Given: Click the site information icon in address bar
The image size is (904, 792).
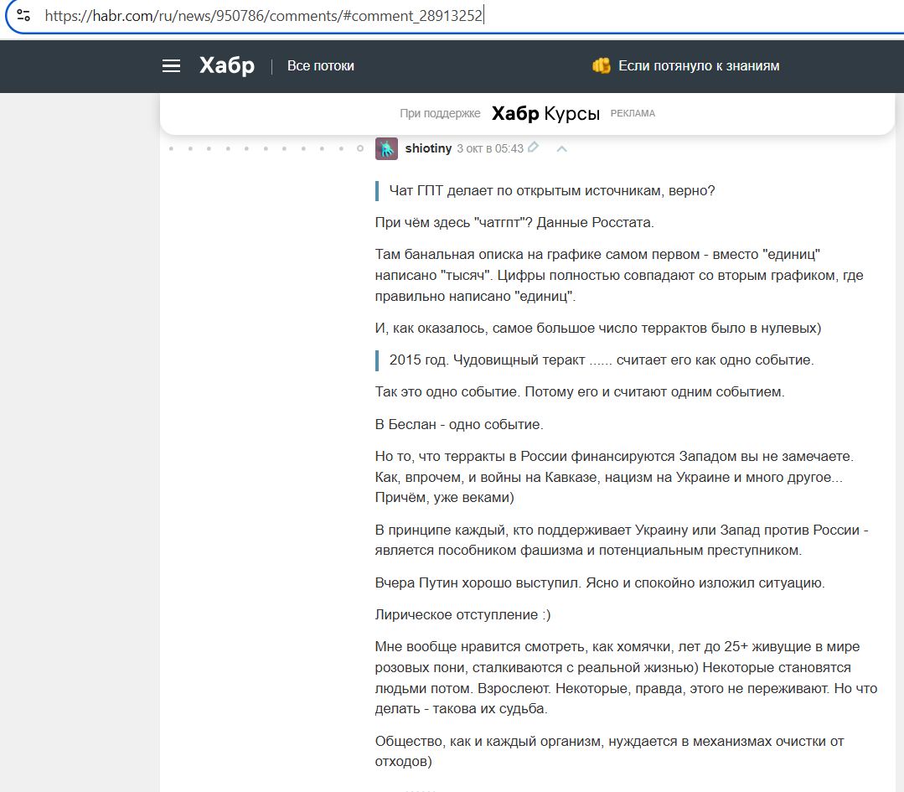Looking at the screenshot, I should click(23, 15).
